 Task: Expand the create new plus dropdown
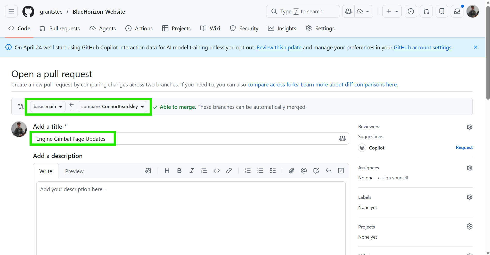(x=392, y=11)
